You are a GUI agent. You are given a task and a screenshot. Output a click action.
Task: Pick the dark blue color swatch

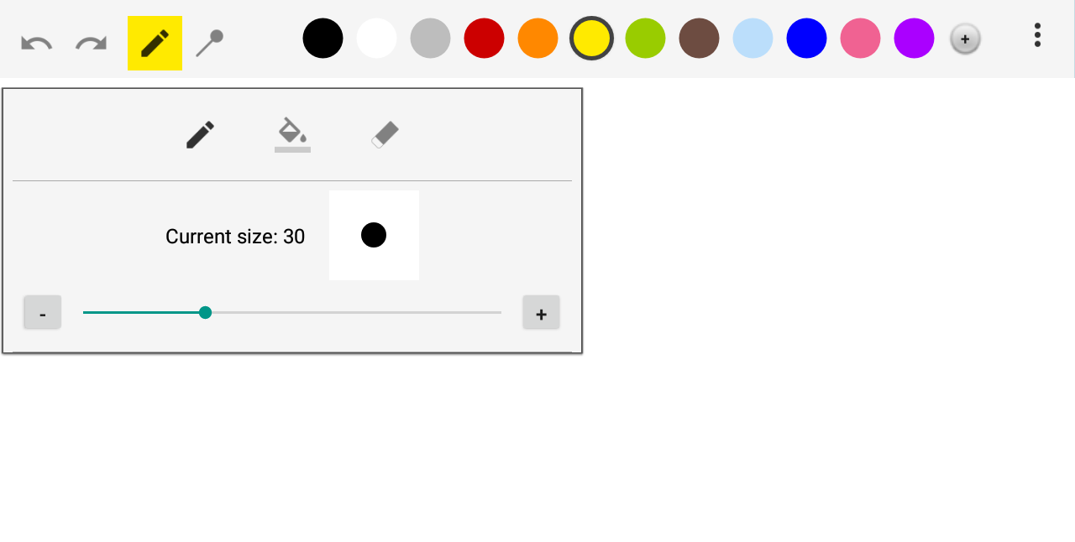pos(806,39)
